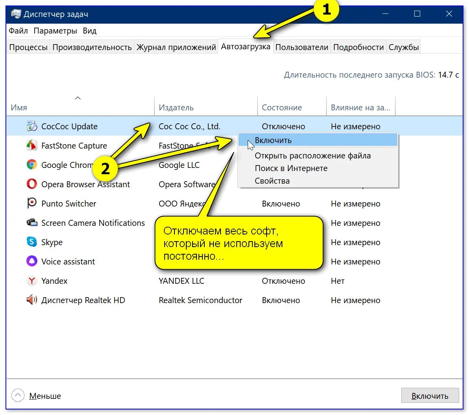Open the Параметры menu

(x=55, y=31)
